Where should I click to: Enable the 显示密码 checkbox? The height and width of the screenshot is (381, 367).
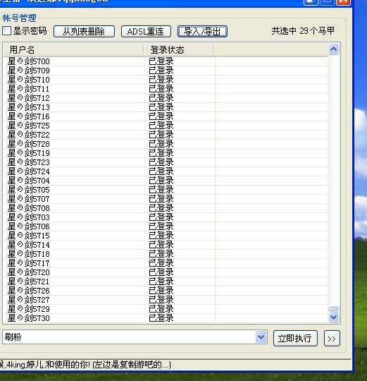(x=6, y=31)
